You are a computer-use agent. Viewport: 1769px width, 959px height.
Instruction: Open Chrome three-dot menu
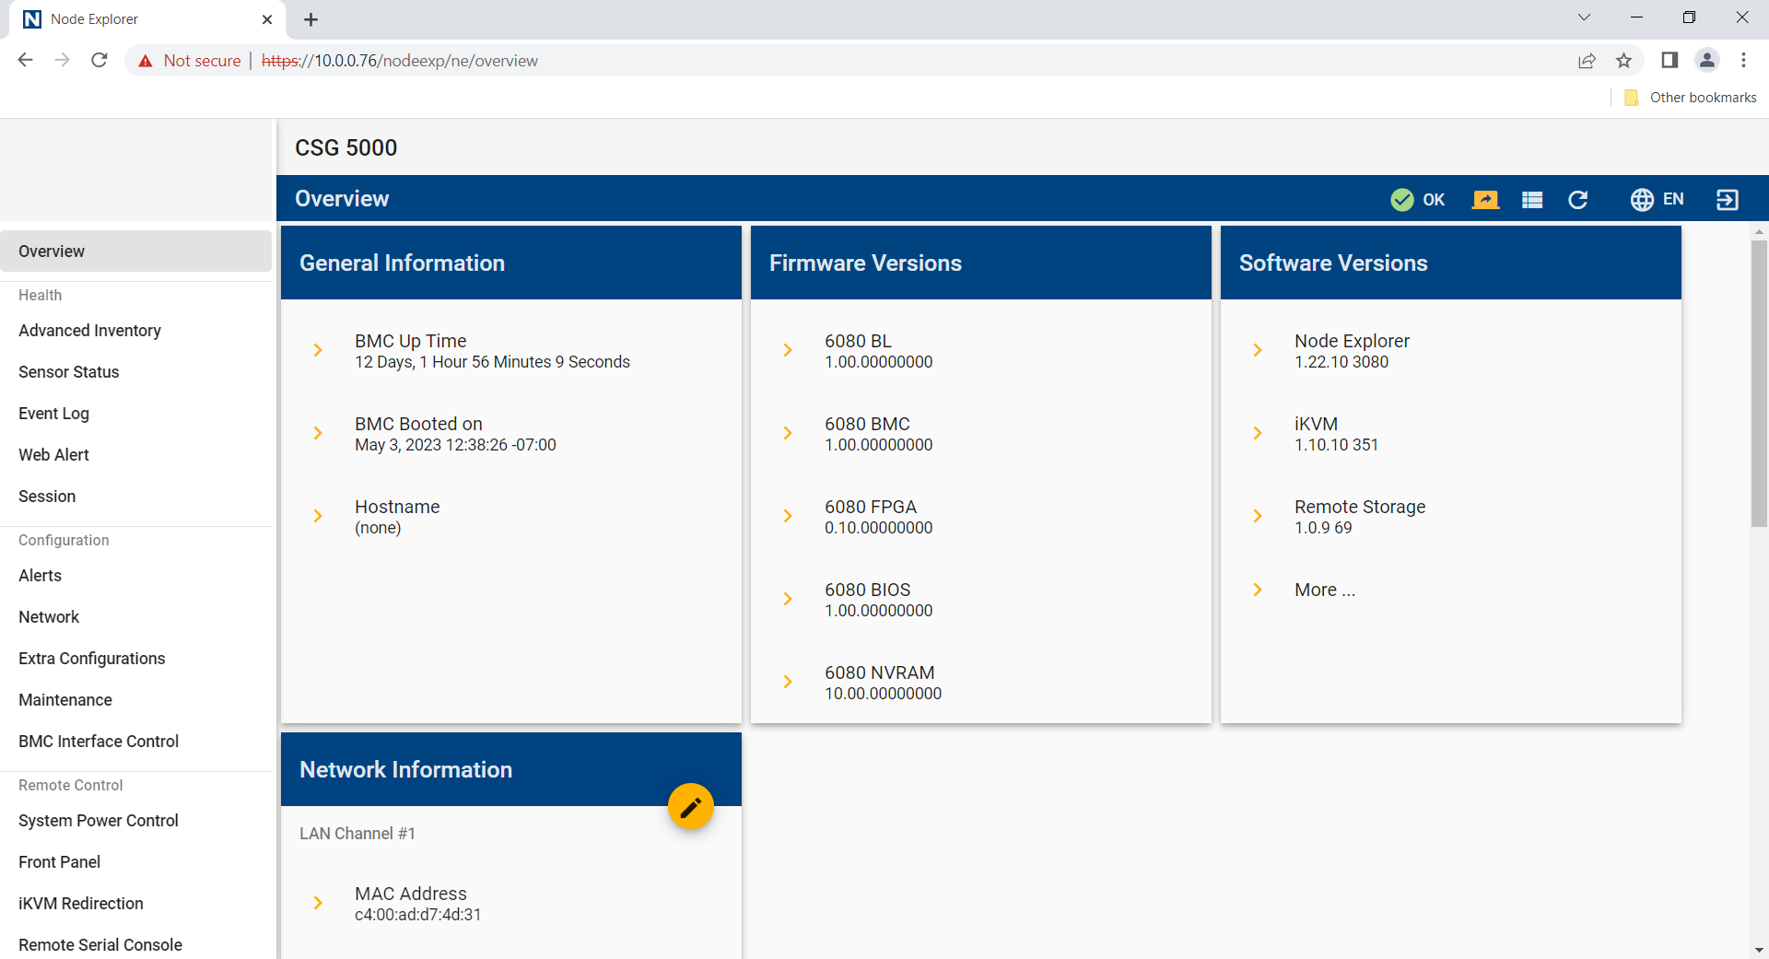[1743, 60]
